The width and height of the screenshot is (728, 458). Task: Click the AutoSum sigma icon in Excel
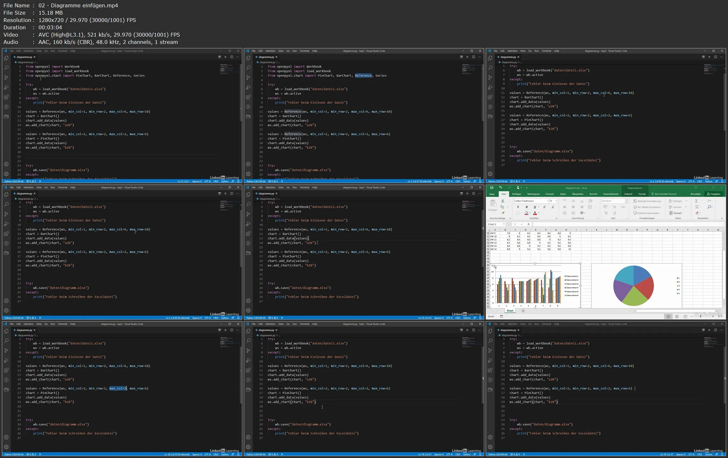696,201
